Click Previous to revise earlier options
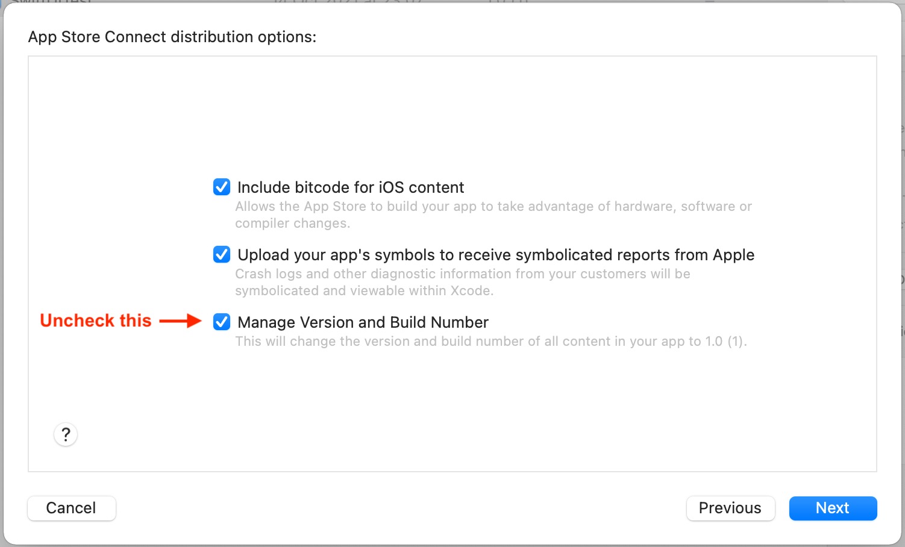Image resolution: width=905 pixels, height=547 pixels. pyautogui.click(x=730, y=508)
